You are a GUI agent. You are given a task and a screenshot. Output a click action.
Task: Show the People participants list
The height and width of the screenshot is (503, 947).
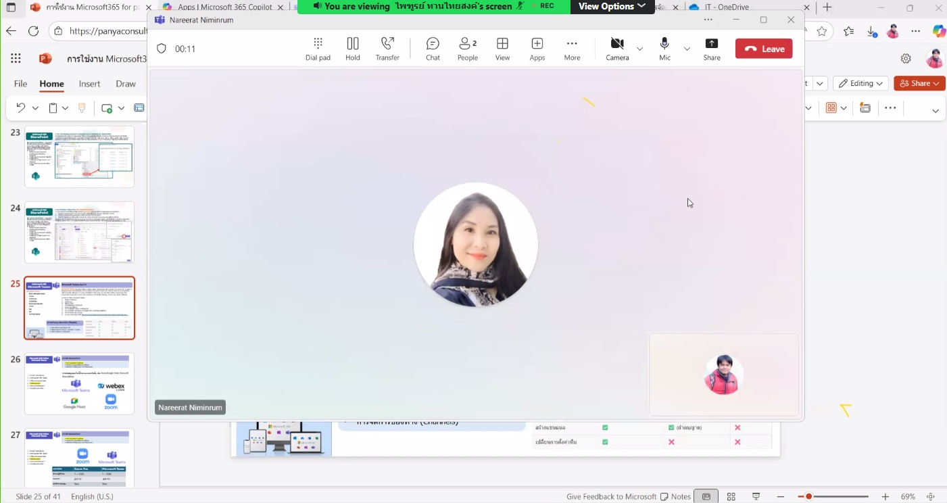tap(467, 49)
